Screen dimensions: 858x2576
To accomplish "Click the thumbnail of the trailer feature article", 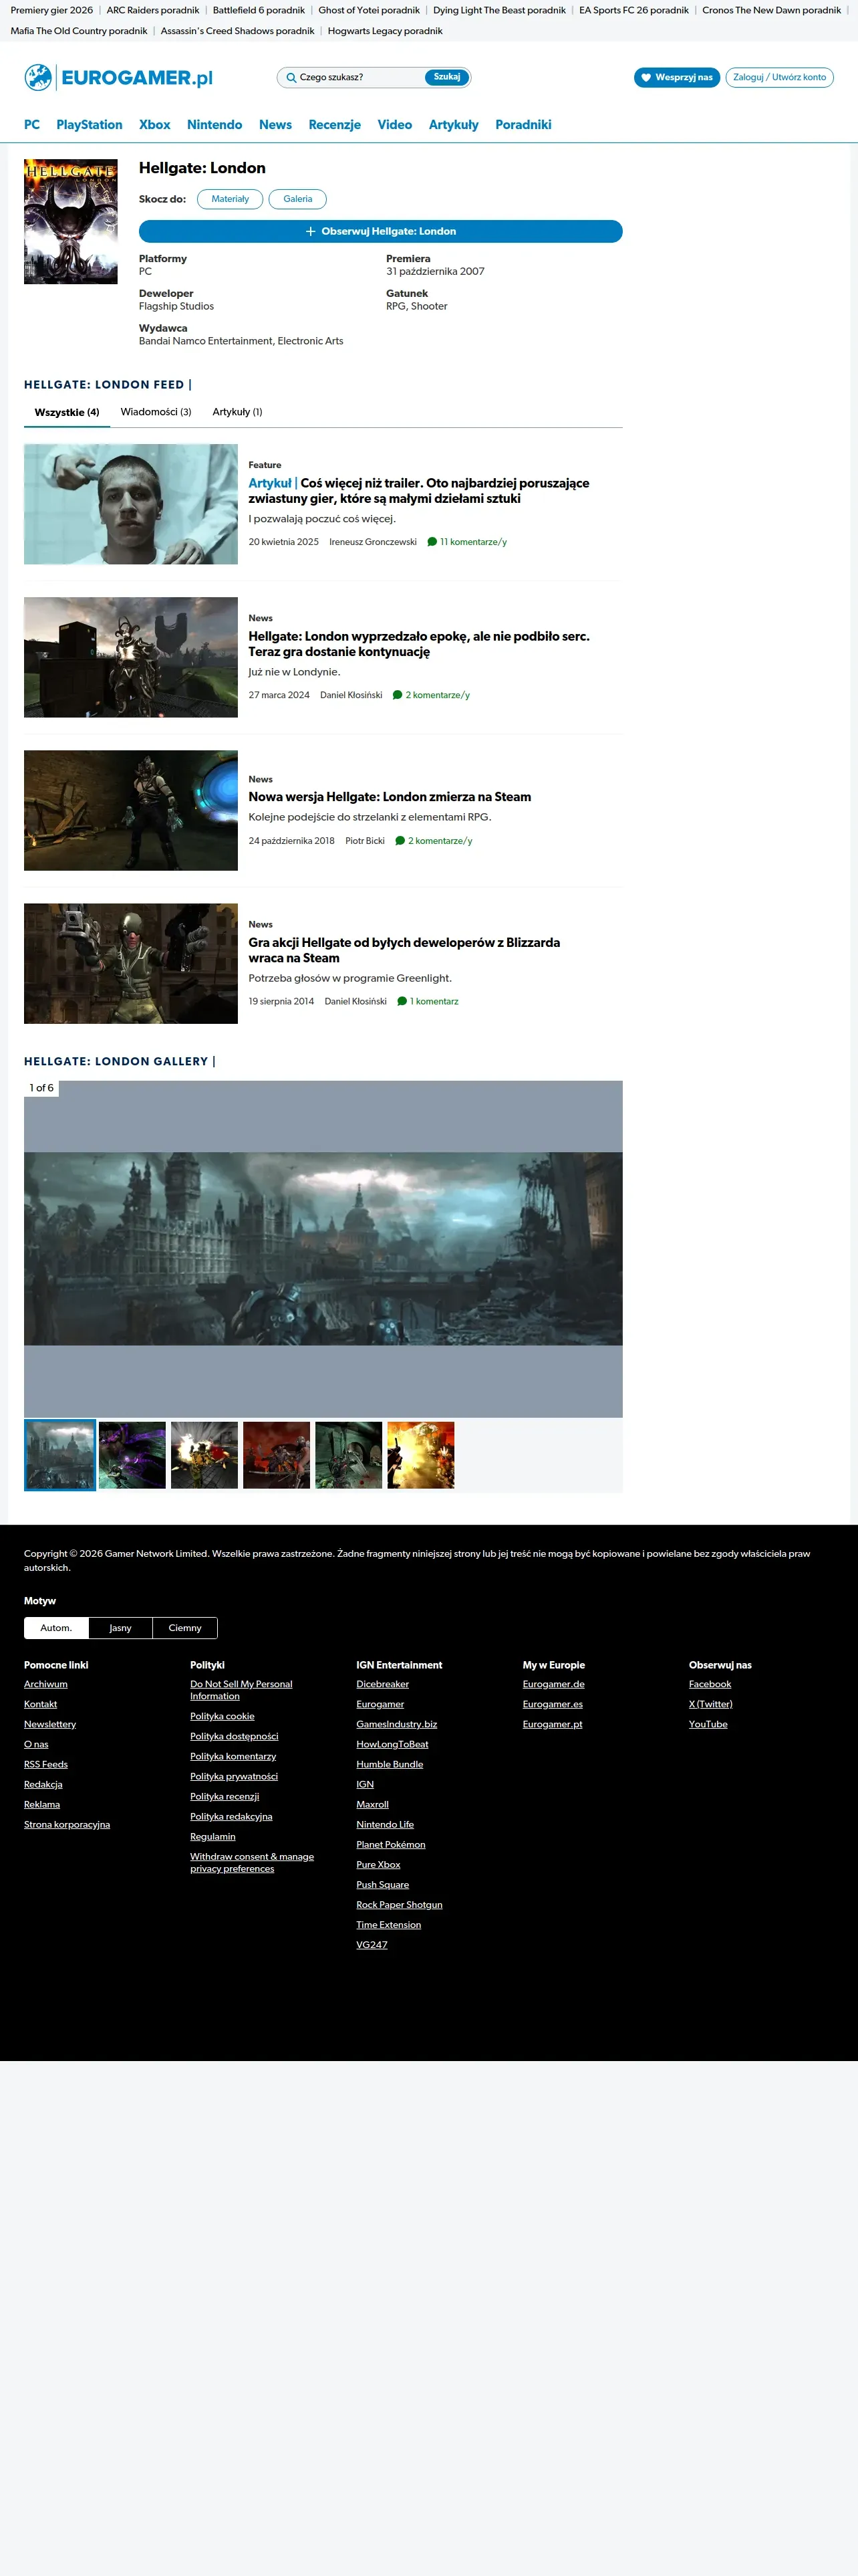I will pyautogui.click(x=131, y=504).
